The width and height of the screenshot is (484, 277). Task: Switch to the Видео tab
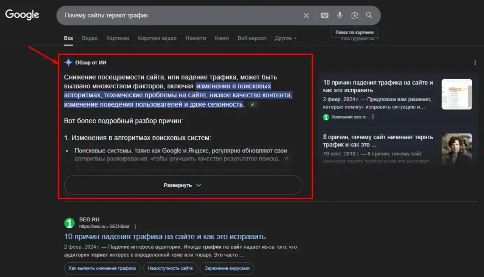point(90,38)
